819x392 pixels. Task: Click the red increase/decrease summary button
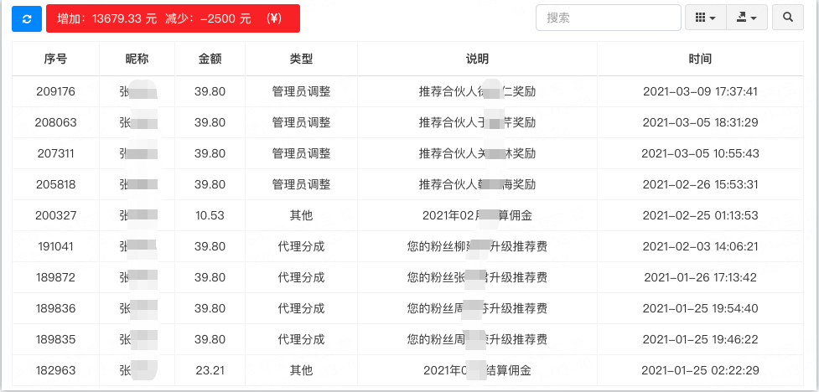tap(173, 18)
